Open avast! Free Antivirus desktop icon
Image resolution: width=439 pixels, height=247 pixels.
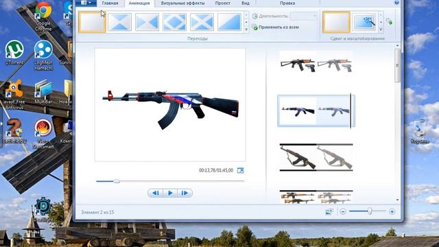point(14,95)
